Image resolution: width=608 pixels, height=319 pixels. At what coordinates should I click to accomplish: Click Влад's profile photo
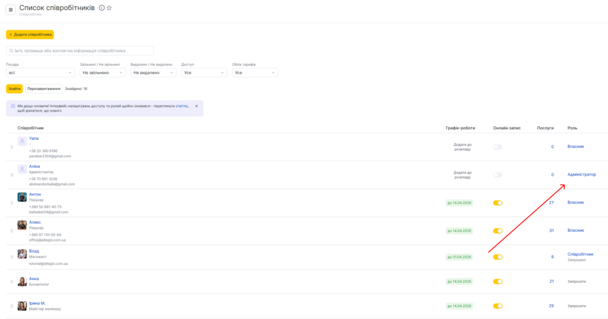22,253
